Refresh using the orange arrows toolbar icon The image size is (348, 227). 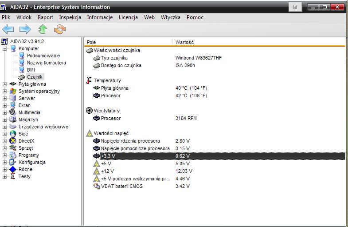[x=60, y=29]
